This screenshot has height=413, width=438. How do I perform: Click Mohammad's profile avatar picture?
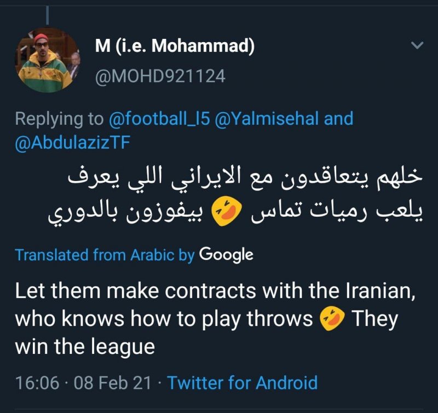47,60
